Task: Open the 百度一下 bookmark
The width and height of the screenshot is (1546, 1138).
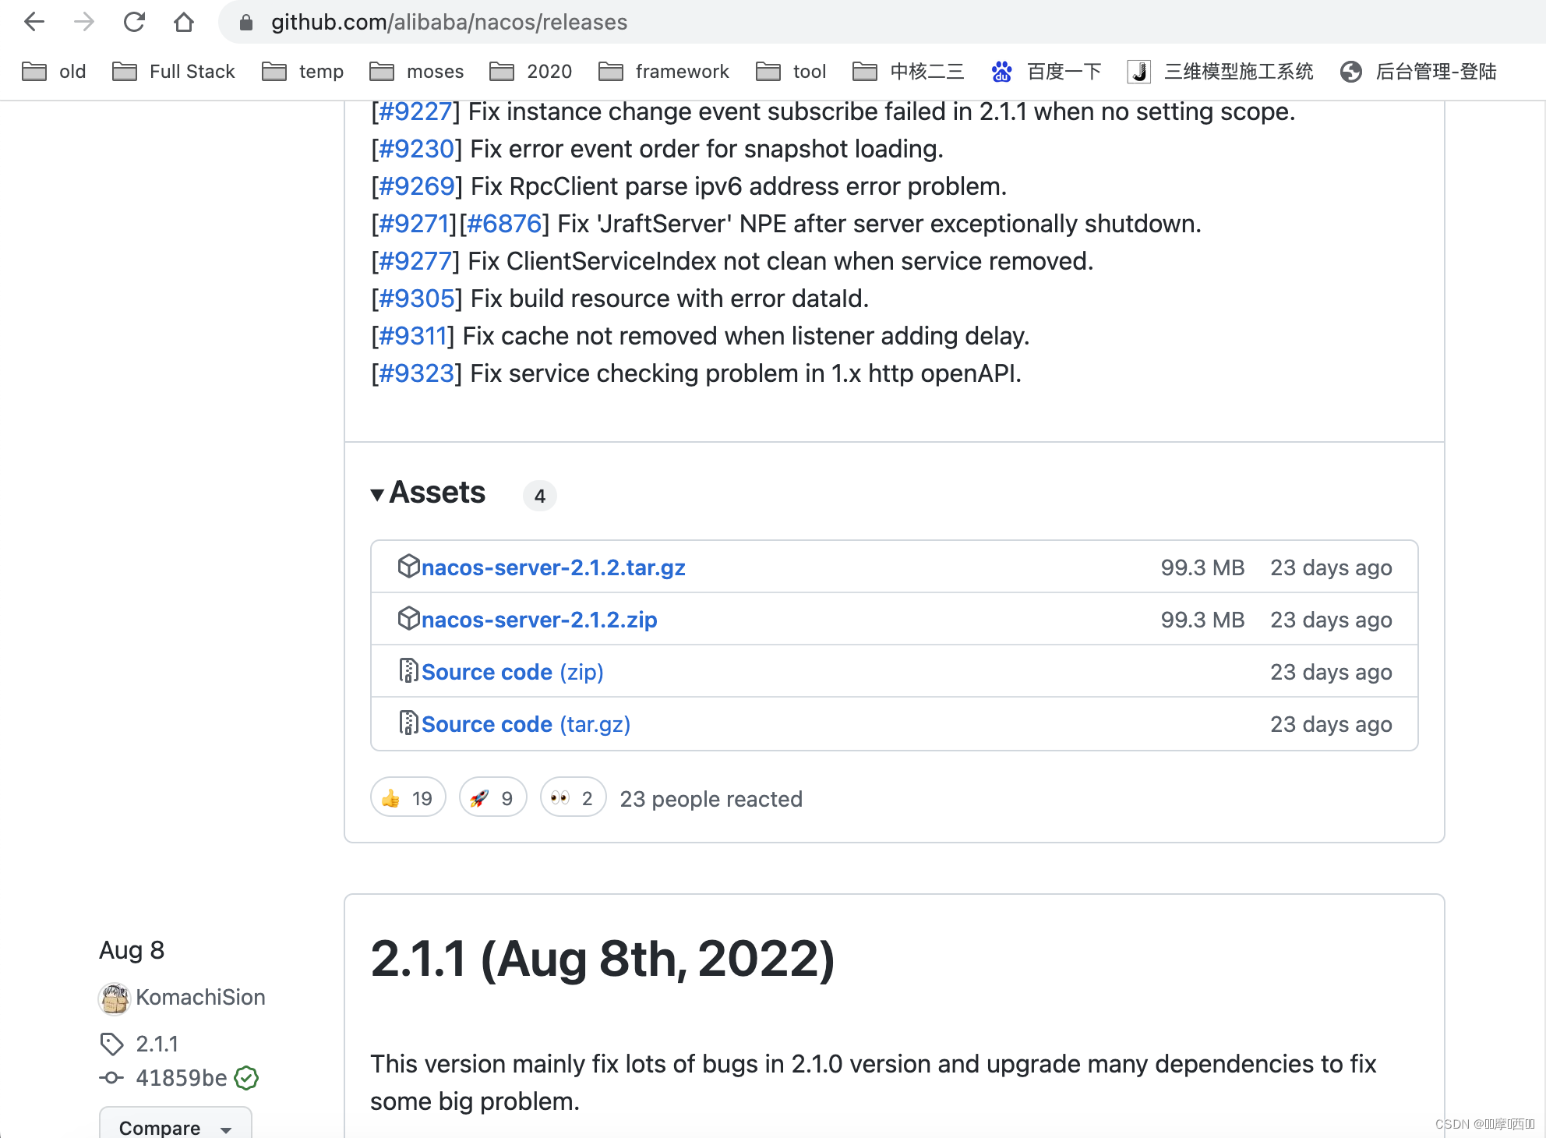Action: 1046,72
